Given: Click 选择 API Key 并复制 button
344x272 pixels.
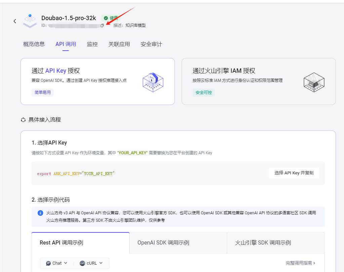Looking at the screenshot, I should click(x=294, y=173).
